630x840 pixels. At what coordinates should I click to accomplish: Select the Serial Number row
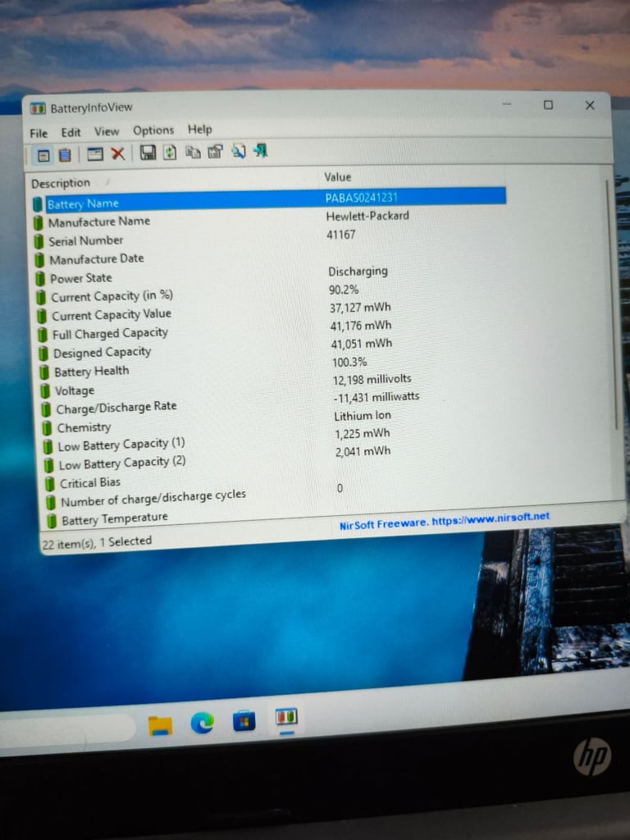(x=270, y=237)
